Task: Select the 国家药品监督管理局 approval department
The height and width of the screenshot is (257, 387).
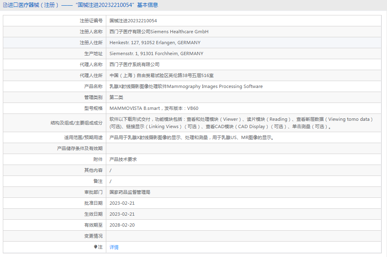Action: [130, 192]
